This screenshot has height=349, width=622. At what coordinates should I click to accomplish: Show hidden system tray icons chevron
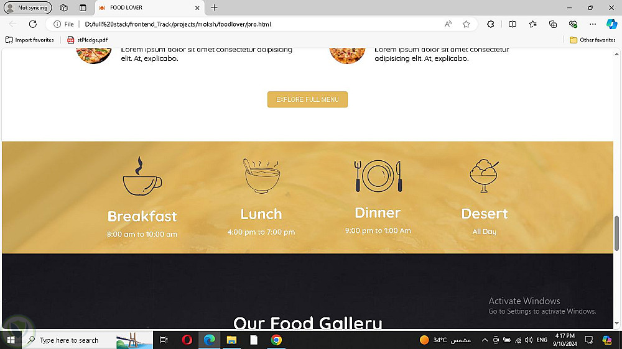pyautogui.click(x=485, y=340)
